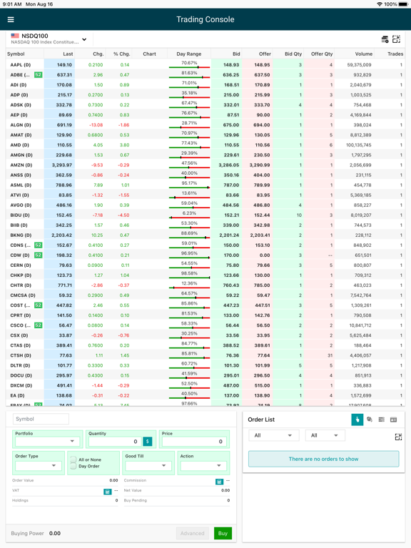Image resolution: width=411 pixels, height=548 pixels.
Task: Click the AMD offer price 110.56
Action: pos(262,145)
